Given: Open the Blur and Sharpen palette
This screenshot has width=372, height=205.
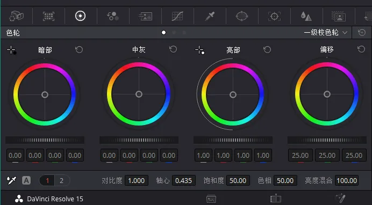Looking at the screenshot, I should coord(306,16).
